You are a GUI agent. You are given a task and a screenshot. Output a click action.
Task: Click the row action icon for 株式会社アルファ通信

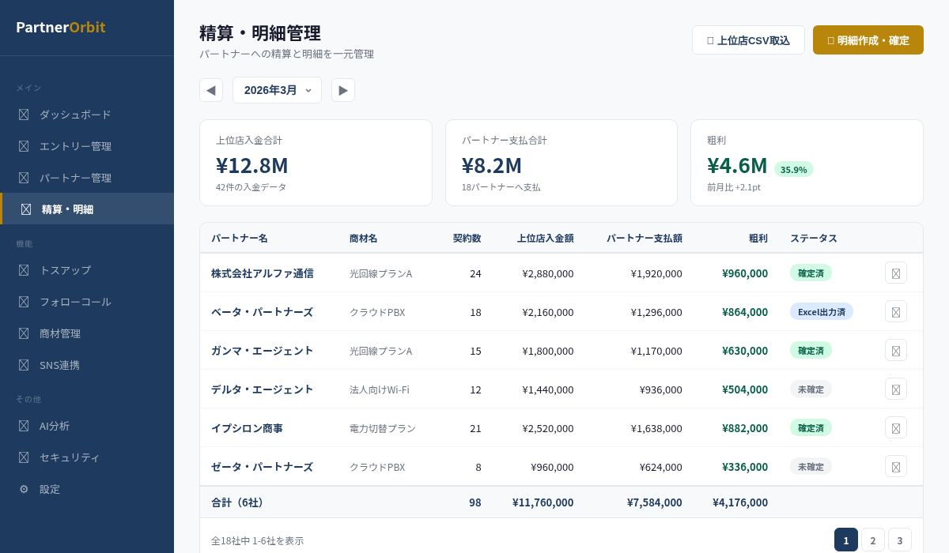[895, 273]
